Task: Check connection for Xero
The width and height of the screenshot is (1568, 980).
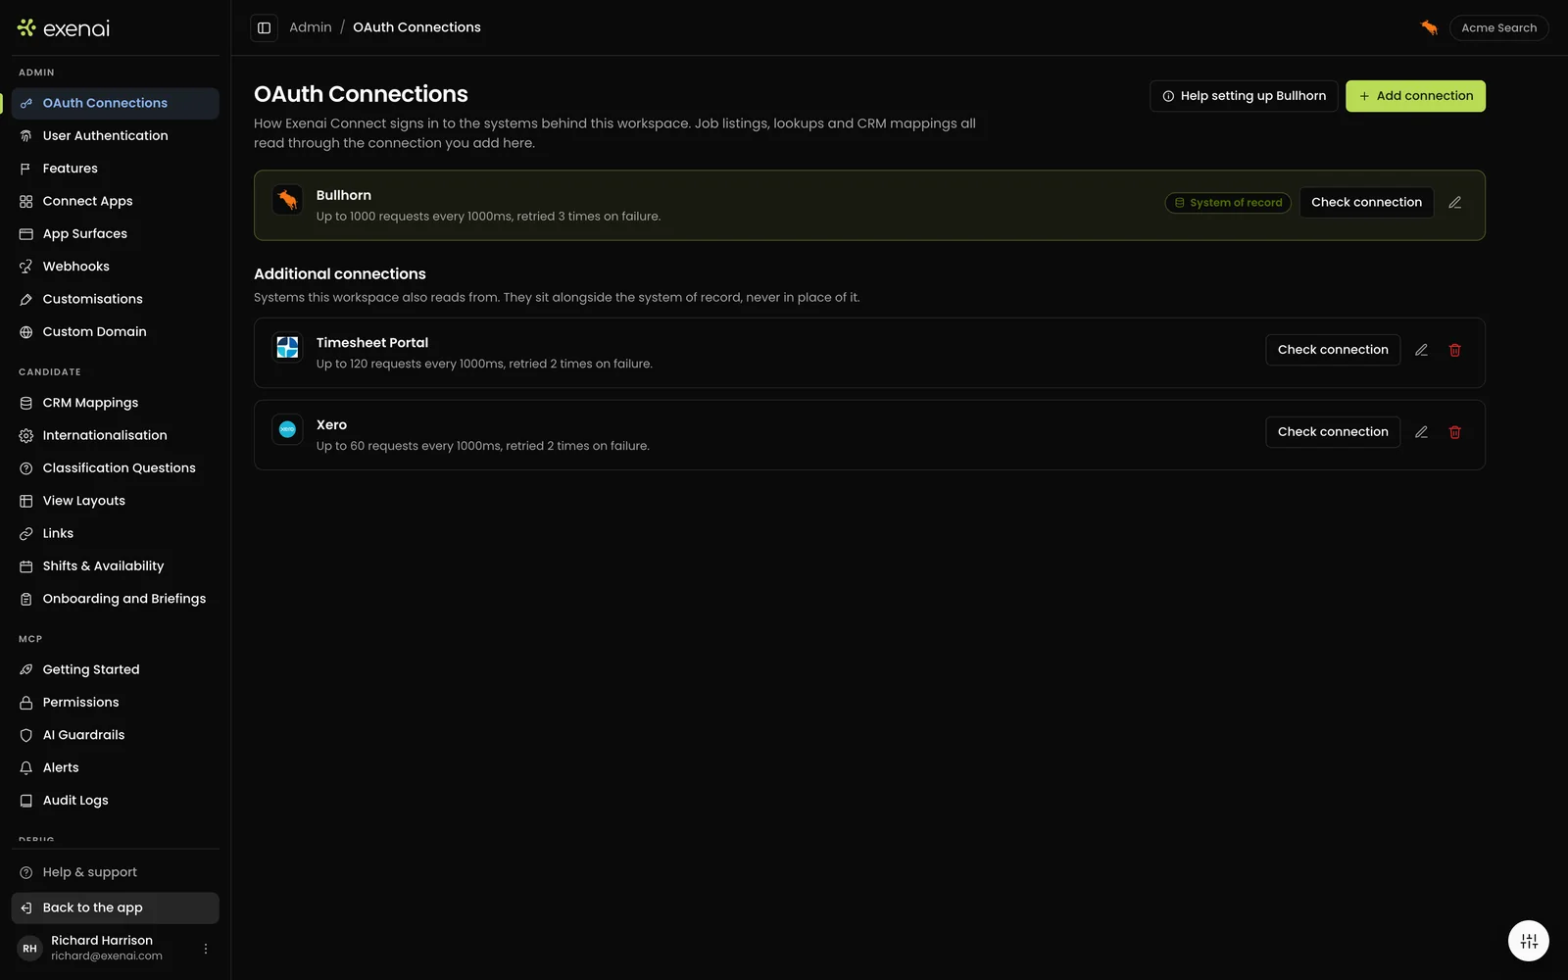Action: click(x=1333, y=432)
